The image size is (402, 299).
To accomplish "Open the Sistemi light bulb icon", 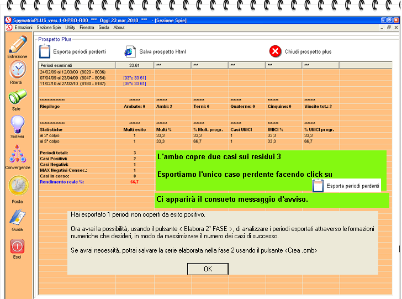I will pos(18,124).
